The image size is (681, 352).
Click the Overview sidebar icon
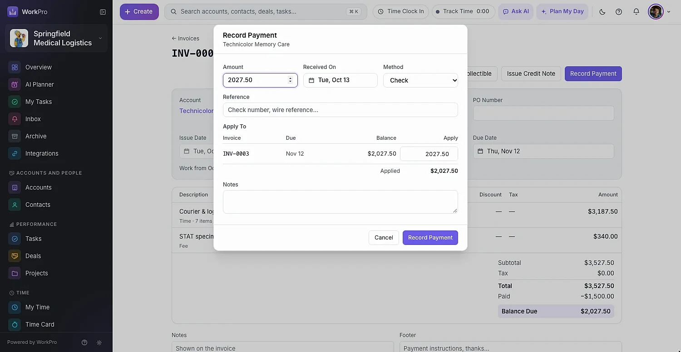[15, 67]
